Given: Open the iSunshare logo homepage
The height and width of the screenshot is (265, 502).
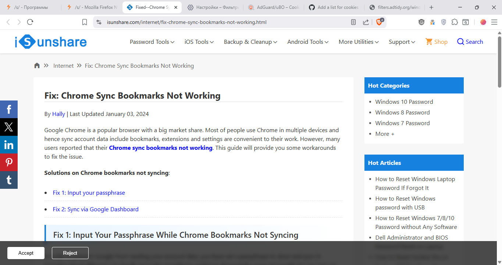Looking at the screenshot, I should [x=51, y=42].
